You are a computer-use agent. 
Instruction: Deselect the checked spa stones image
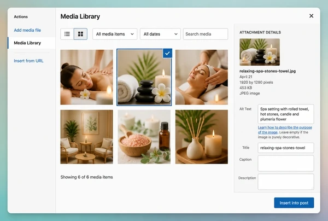point(167,54)
